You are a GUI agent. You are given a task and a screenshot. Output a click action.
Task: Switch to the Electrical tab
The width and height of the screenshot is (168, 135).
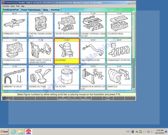(x=55, y=10)
